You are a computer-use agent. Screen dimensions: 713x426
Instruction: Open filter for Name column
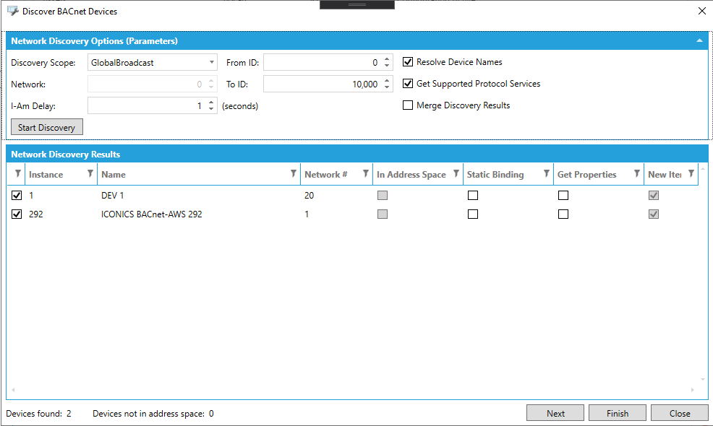293,174
